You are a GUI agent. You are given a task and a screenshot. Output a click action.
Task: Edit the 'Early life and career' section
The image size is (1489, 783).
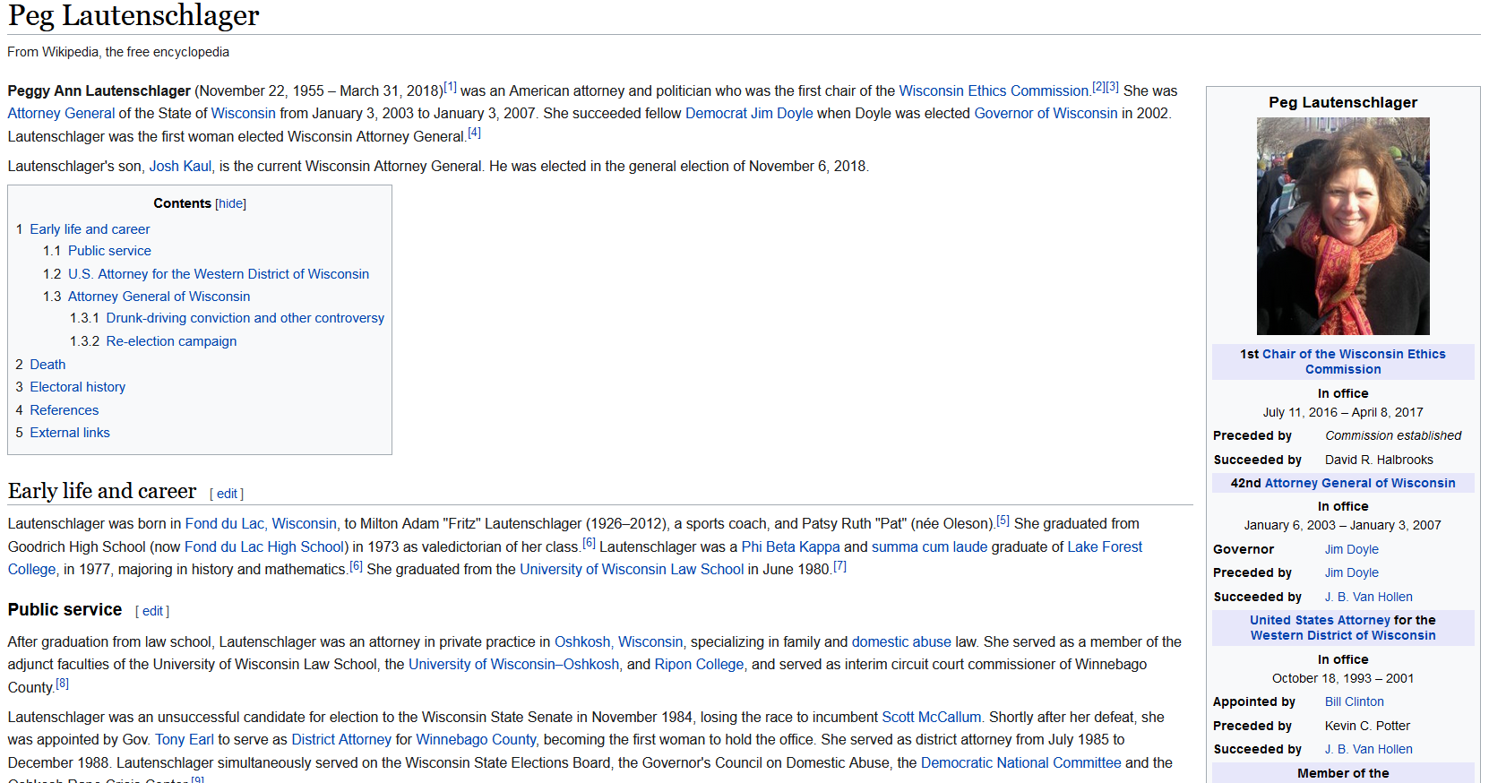click(227, 494)
